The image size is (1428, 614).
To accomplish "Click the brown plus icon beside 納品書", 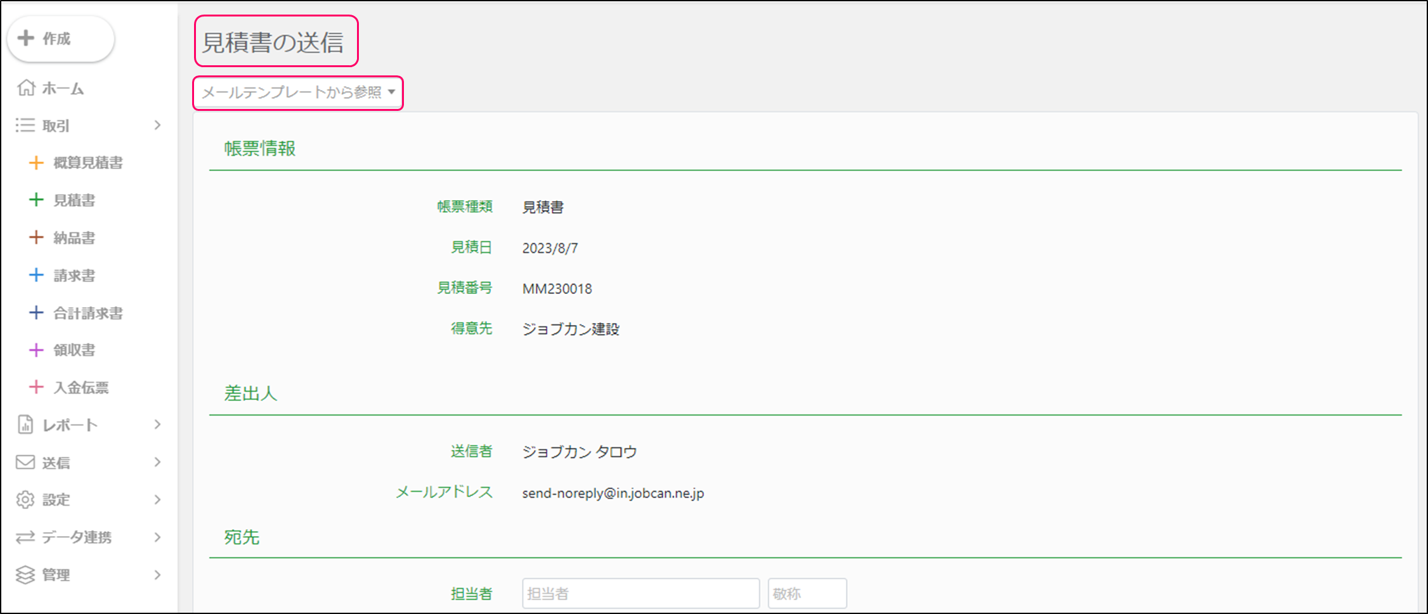I will pos(36,238).
